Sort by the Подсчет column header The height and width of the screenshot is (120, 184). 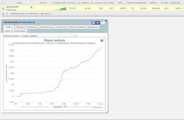[x=71, y=3]
